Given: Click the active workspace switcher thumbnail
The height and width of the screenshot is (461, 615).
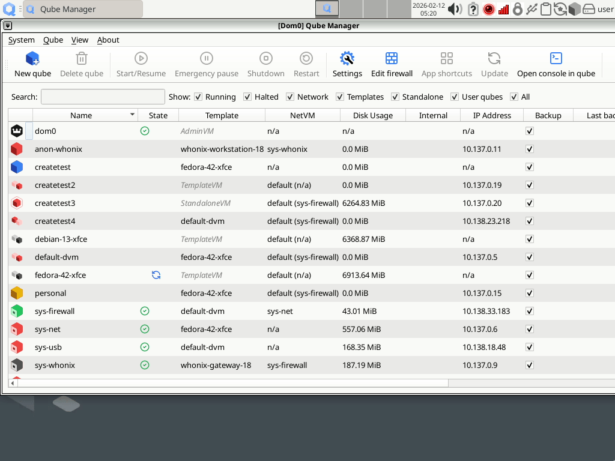Looking at the screenshot, I should pos(327,9).
